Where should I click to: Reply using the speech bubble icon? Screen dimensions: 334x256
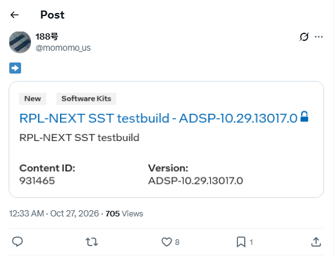coord(17,242)
